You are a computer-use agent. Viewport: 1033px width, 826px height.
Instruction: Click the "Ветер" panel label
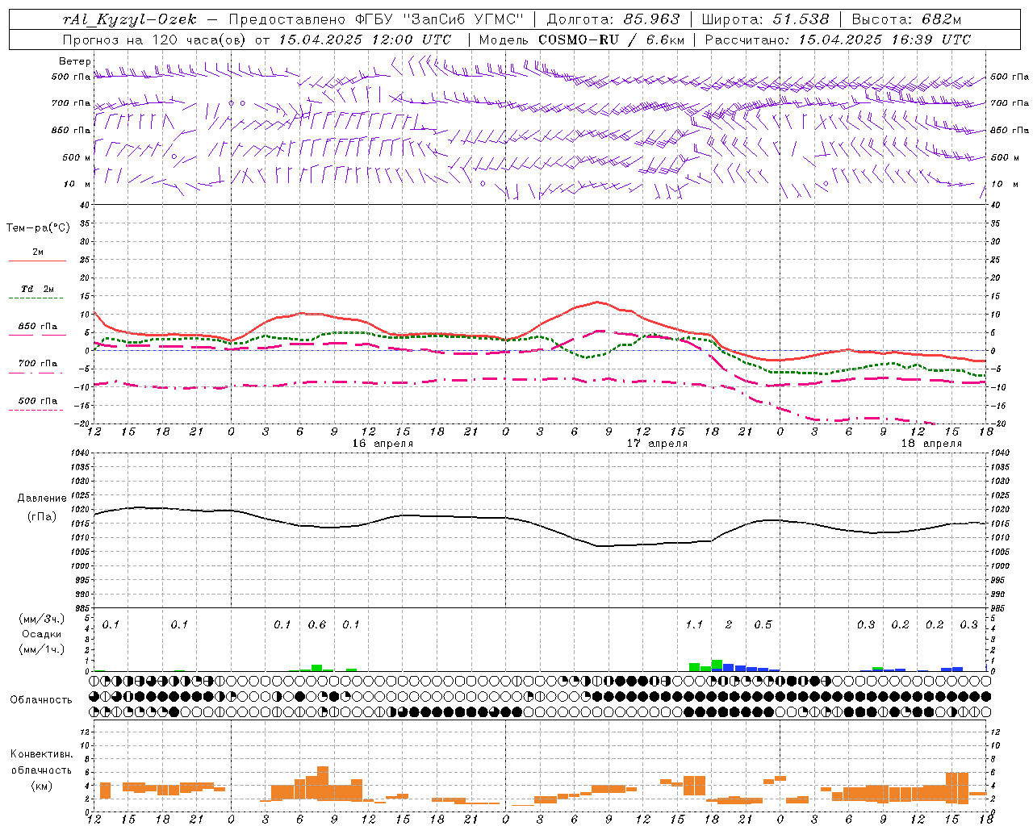point(74,61)
